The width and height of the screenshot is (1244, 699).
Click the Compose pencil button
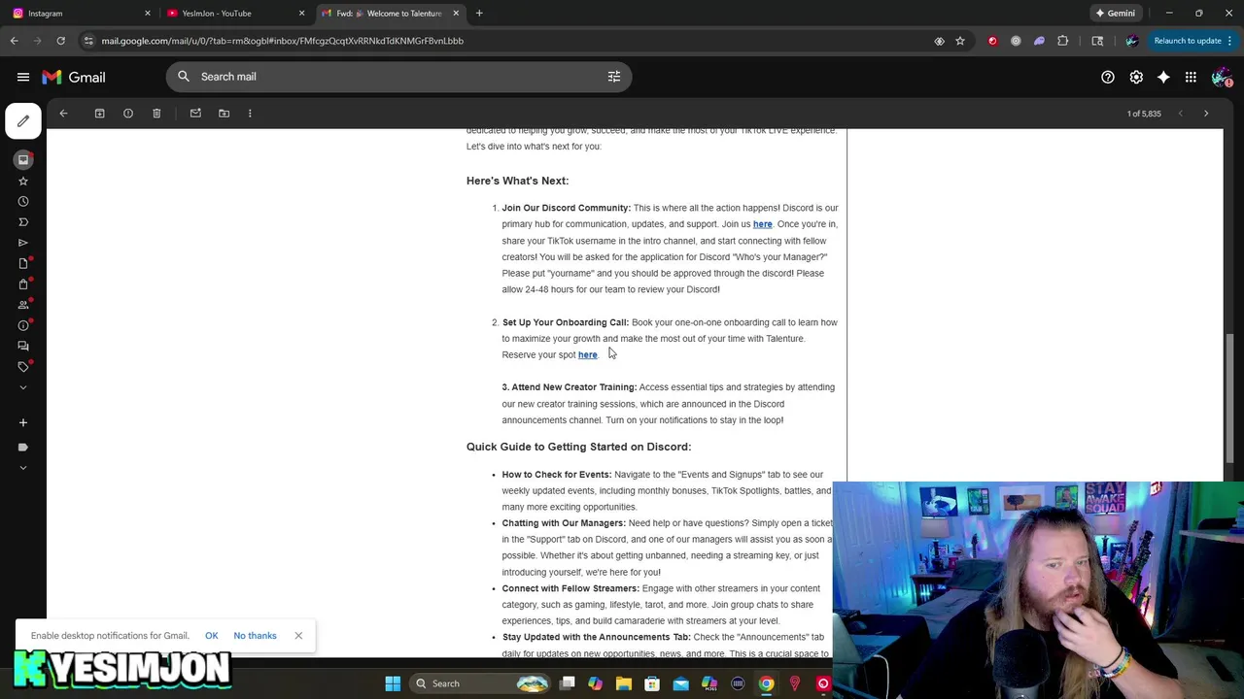click(23, 121)
